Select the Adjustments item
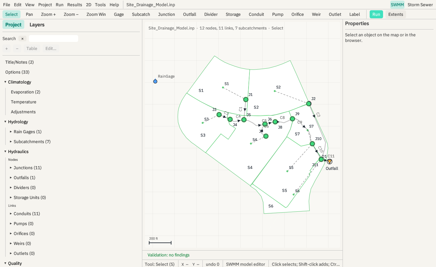The image size is (436, 267). tap(23, 112)
